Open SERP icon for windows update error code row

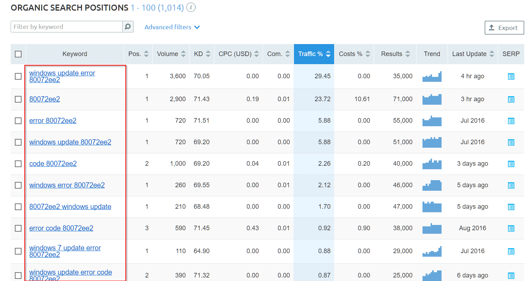(x=511, y=276)
